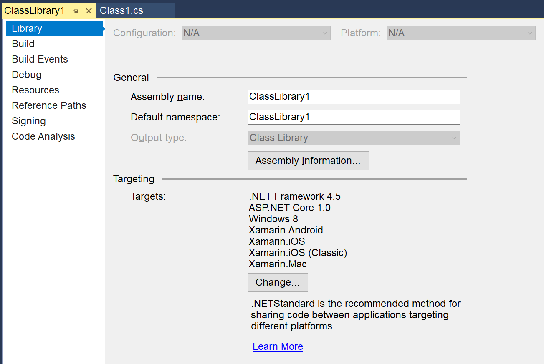Open the Build Events page
This screenshot has width=544, height=364.
click(x=40, y=59)
